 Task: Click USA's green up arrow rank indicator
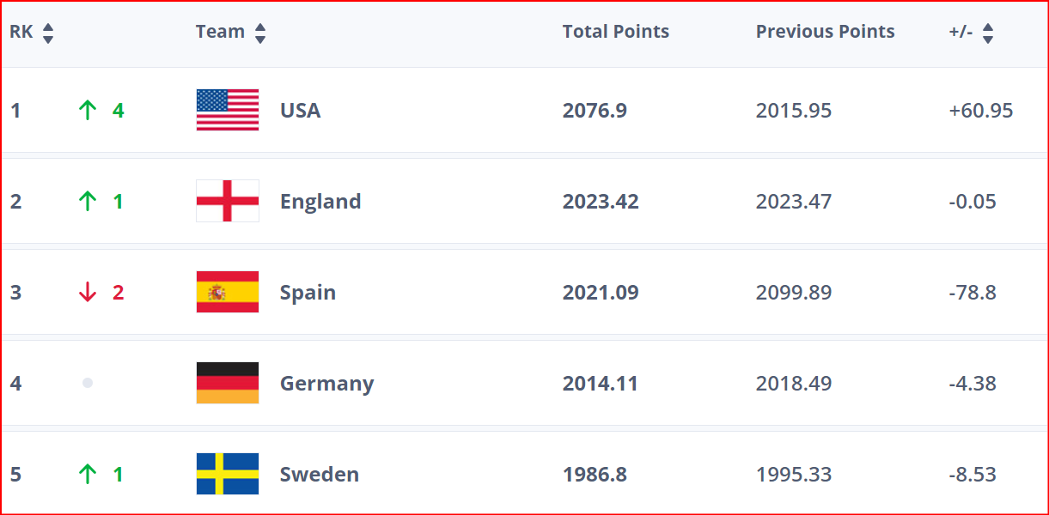[x=88, y=111]
